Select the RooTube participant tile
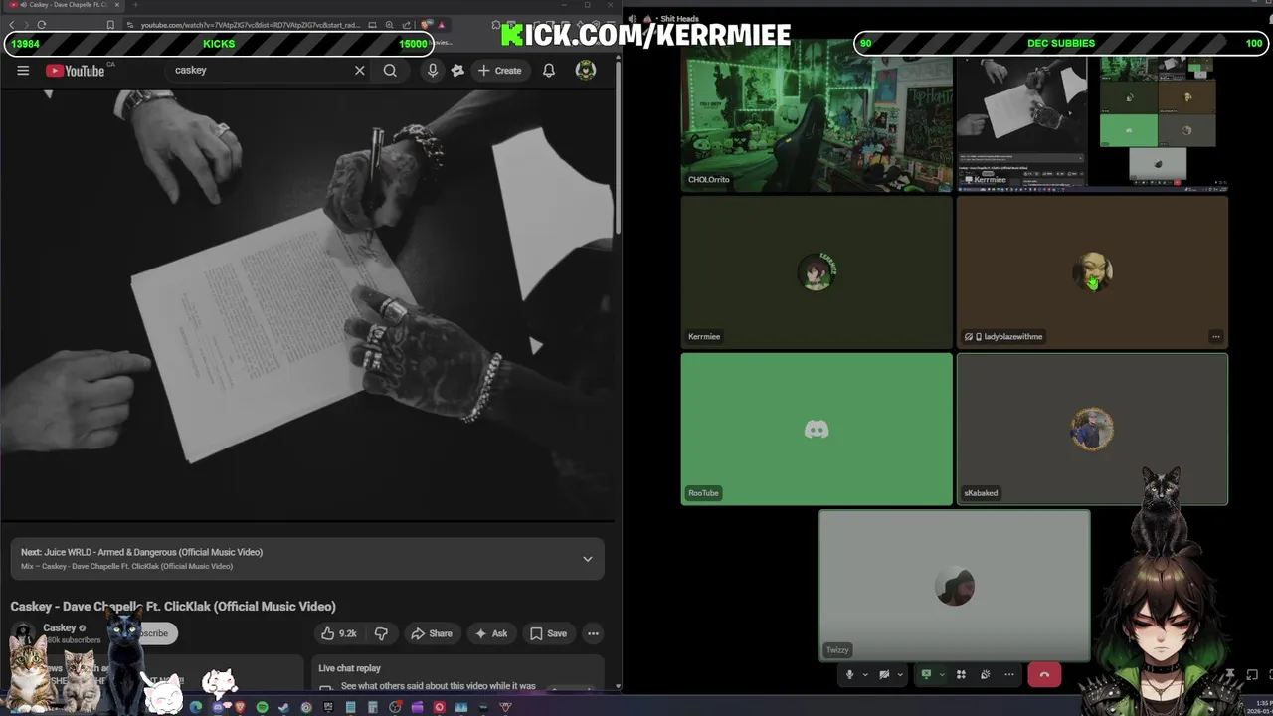The width and height of the screenshot is (1273, 716). tap(817, 429)
